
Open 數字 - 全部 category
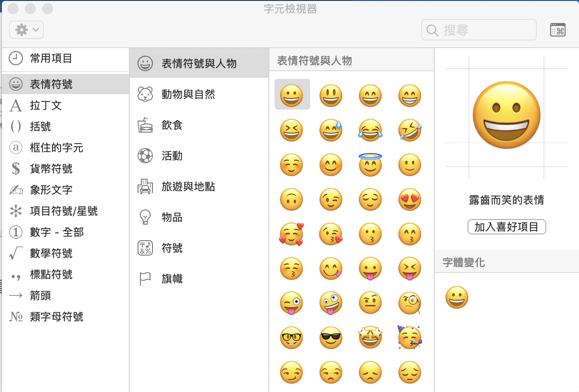tap(65, 232)
